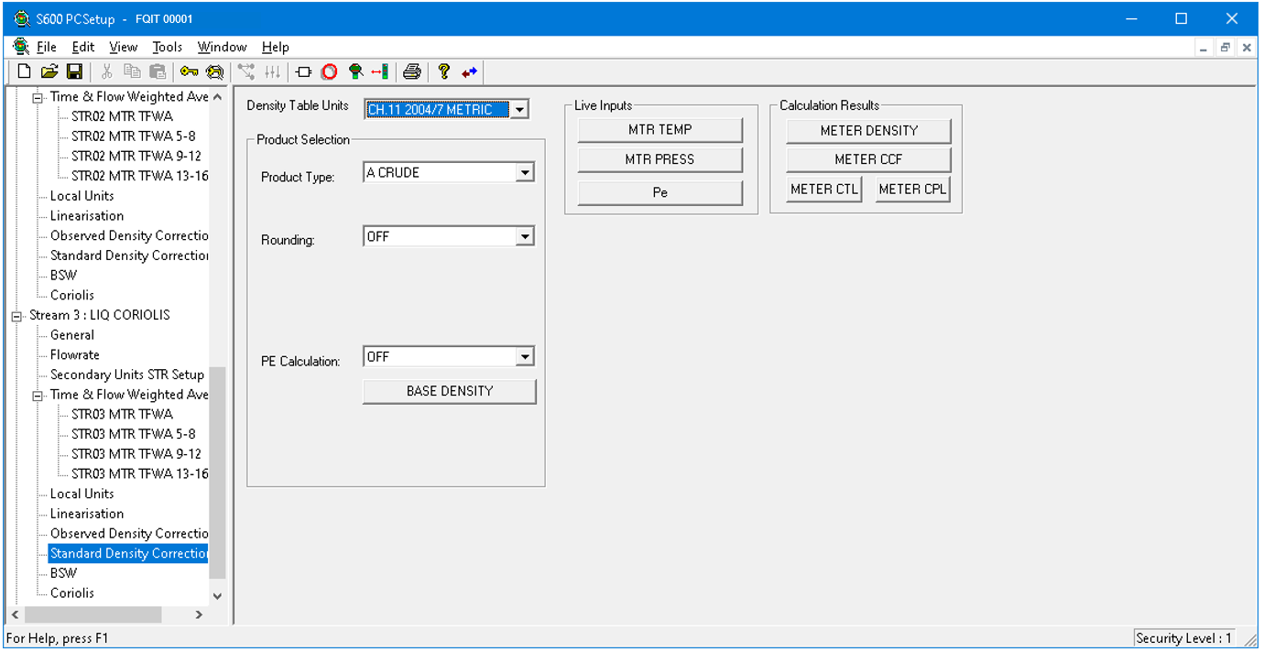1264x652 pixels.
Task: Click the Copy toolbar icon
Action: click(x=133, y=71)
